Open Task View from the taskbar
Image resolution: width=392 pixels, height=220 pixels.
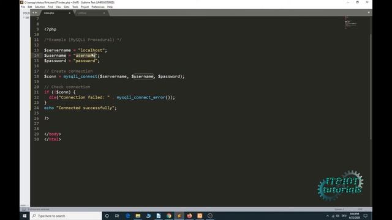tap(117, 216)
